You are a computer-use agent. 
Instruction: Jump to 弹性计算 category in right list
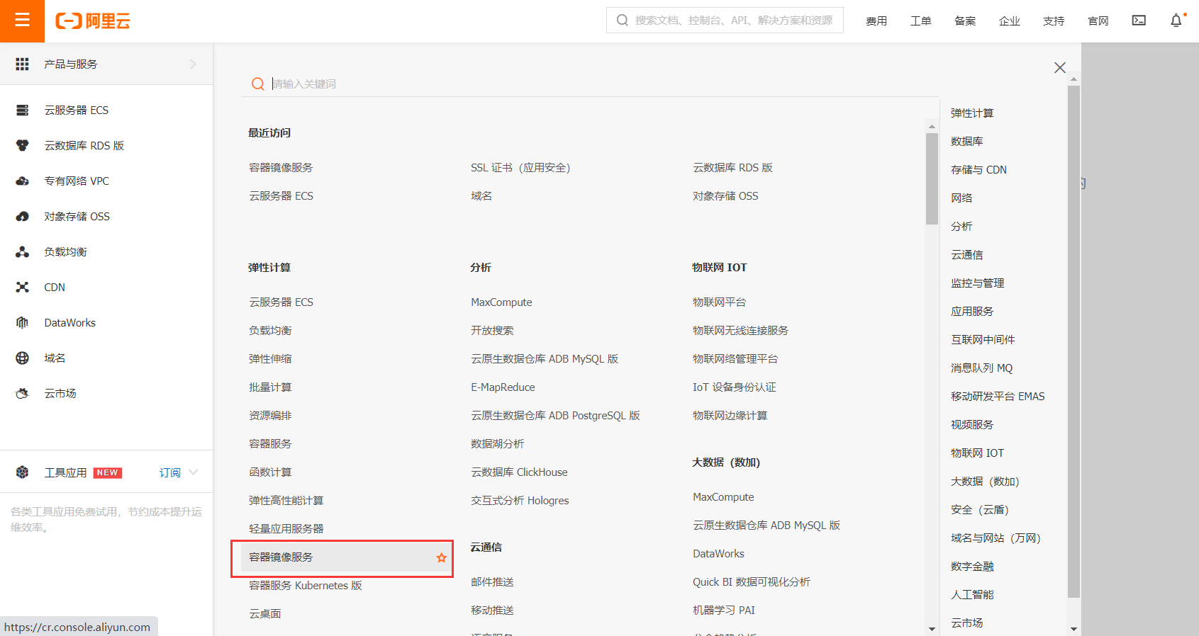972,113
